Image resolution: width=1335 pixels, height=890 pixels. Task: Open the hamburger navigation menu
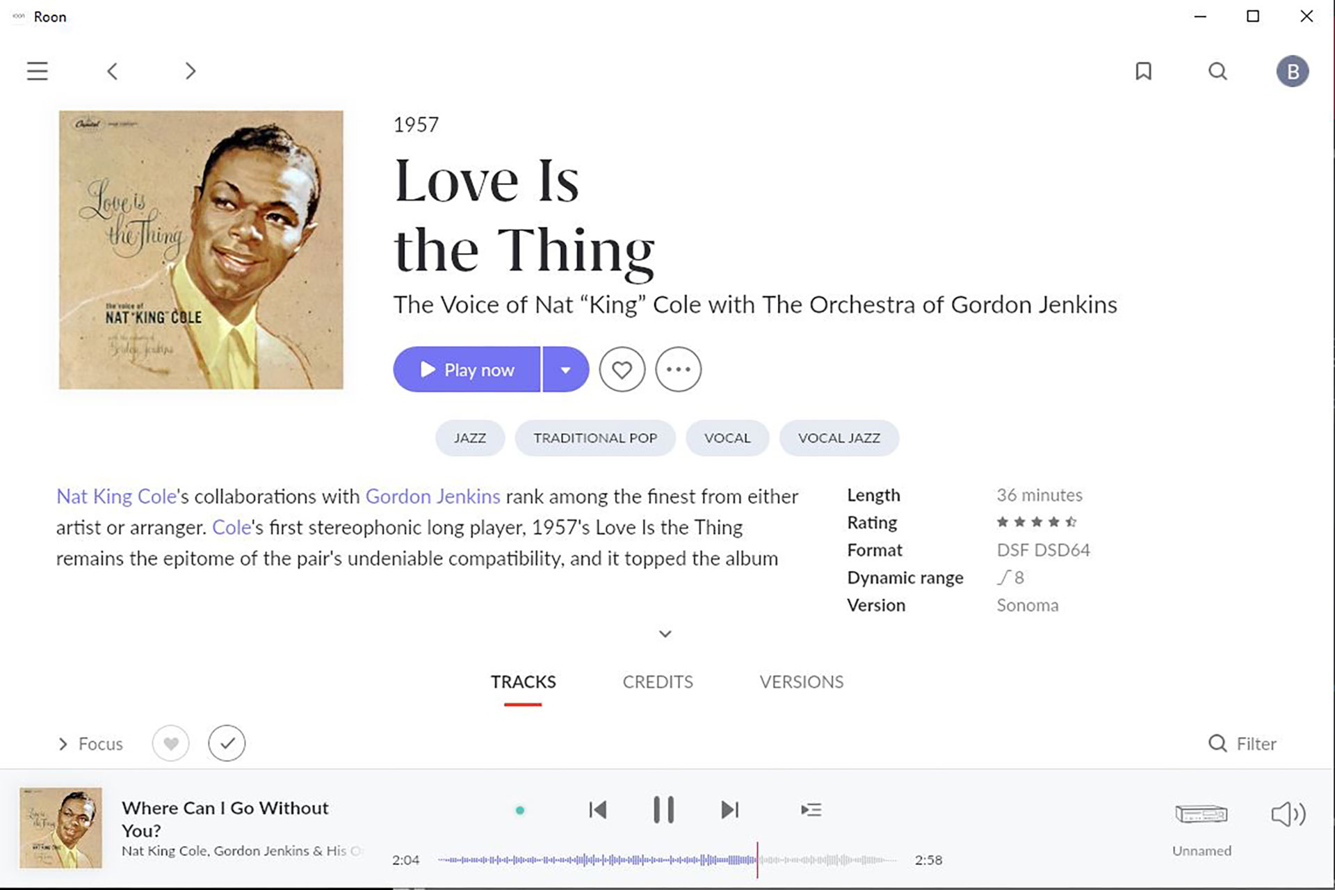pyautogui.click(x=37, y=71)
